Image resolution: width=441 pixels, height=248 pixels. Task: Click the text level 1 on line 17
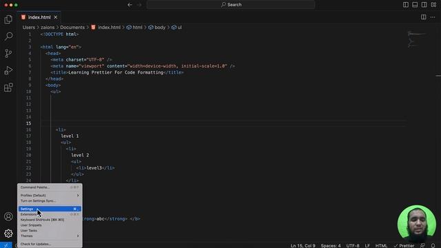(x=70, y=136)
